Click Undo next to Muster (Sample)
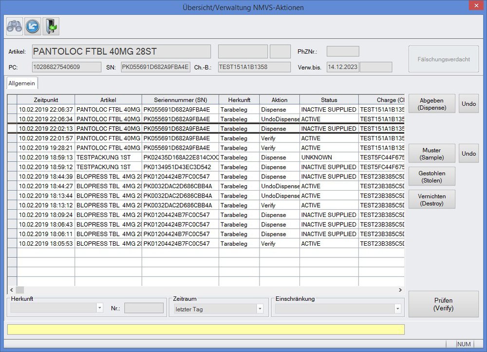The image size is (487, 352). (468, 154)
